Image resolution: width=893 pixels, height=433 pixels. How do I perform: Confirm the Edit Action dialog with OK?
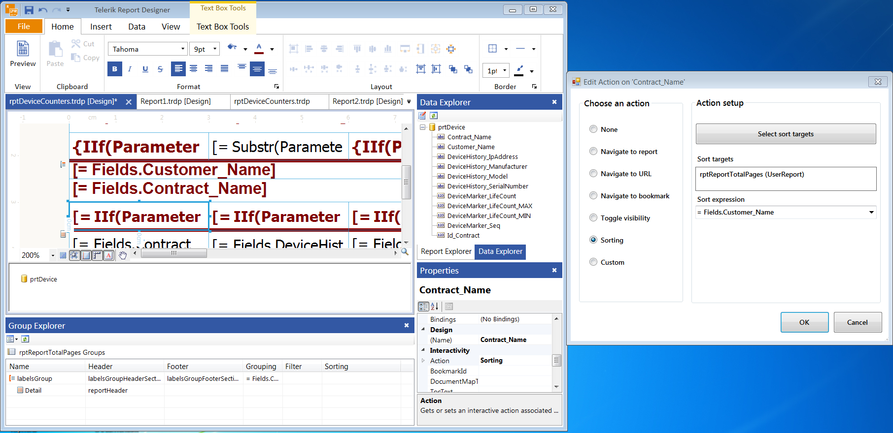coord(804,322)
